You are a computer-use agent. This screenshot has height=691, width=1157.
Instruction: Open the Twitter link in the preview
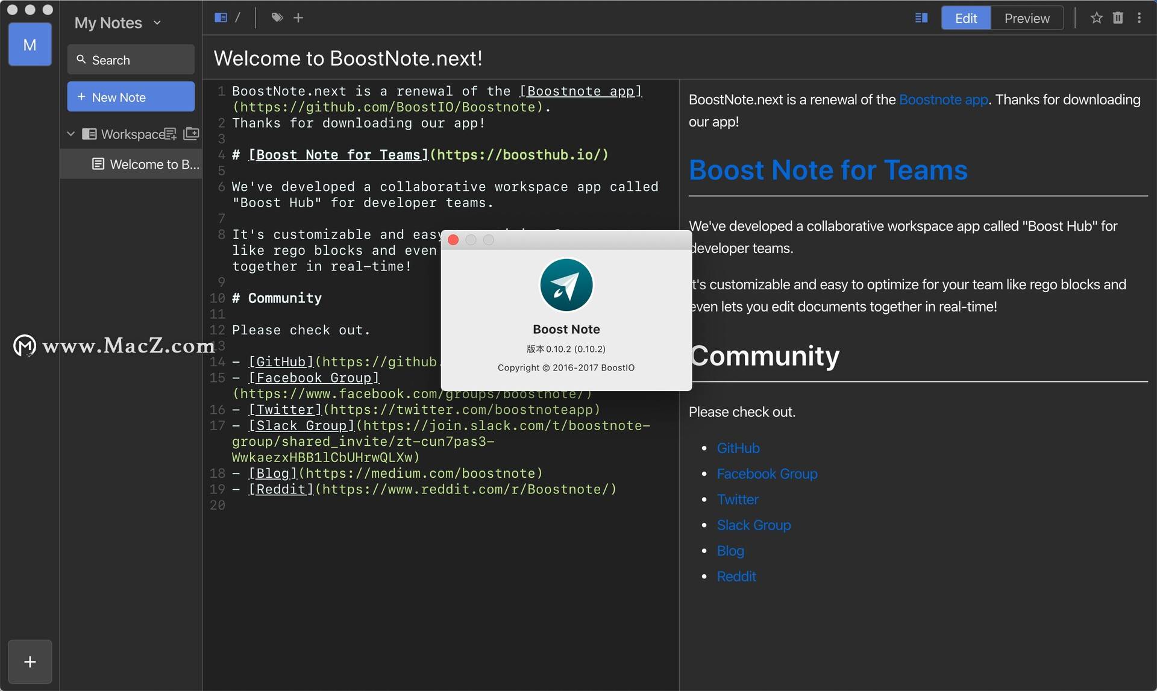738,499
